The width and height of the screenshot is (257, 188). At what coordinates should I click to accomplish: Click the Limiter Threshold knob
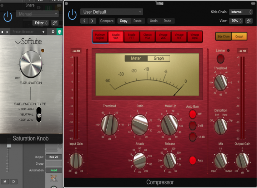221,83
